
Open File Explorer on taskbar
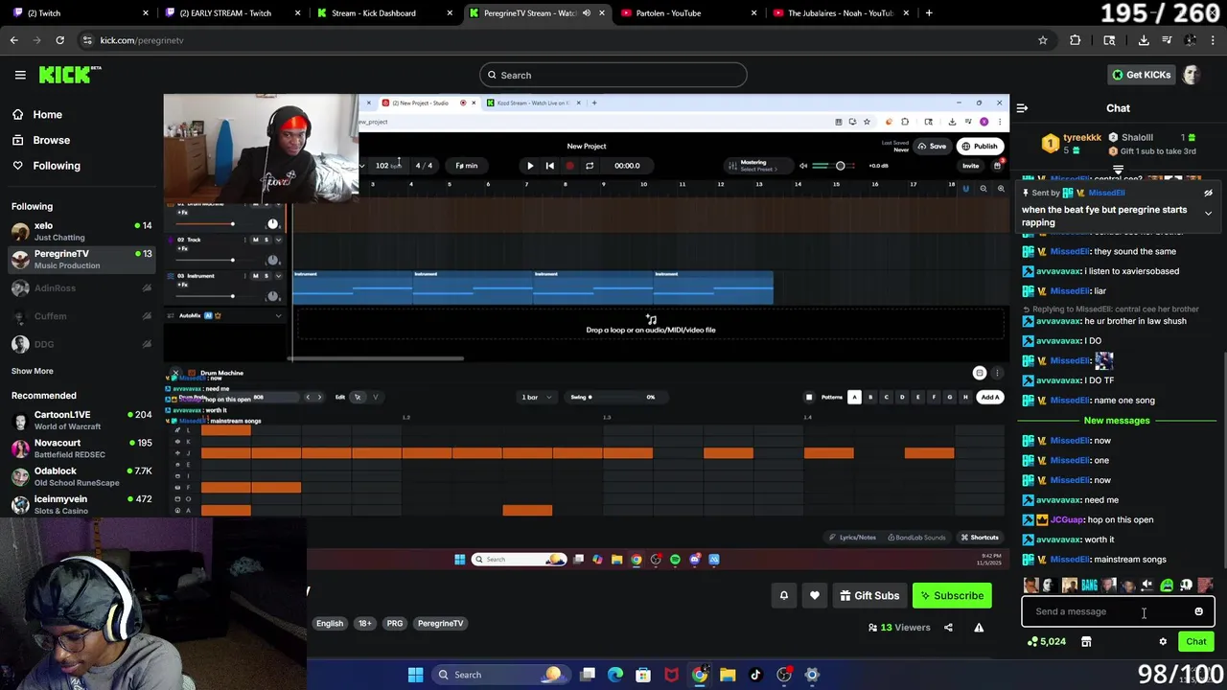(x=728, y=675)
